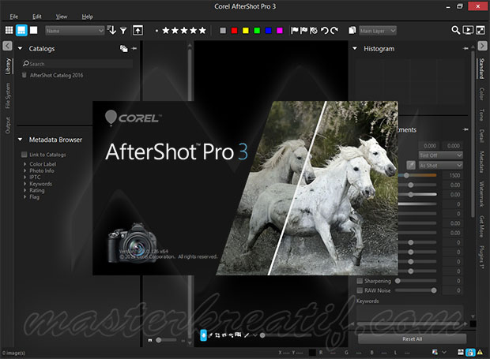The image size is (490, 359).
Task: Open the filter funnel tool
Action: coord(123,30)
